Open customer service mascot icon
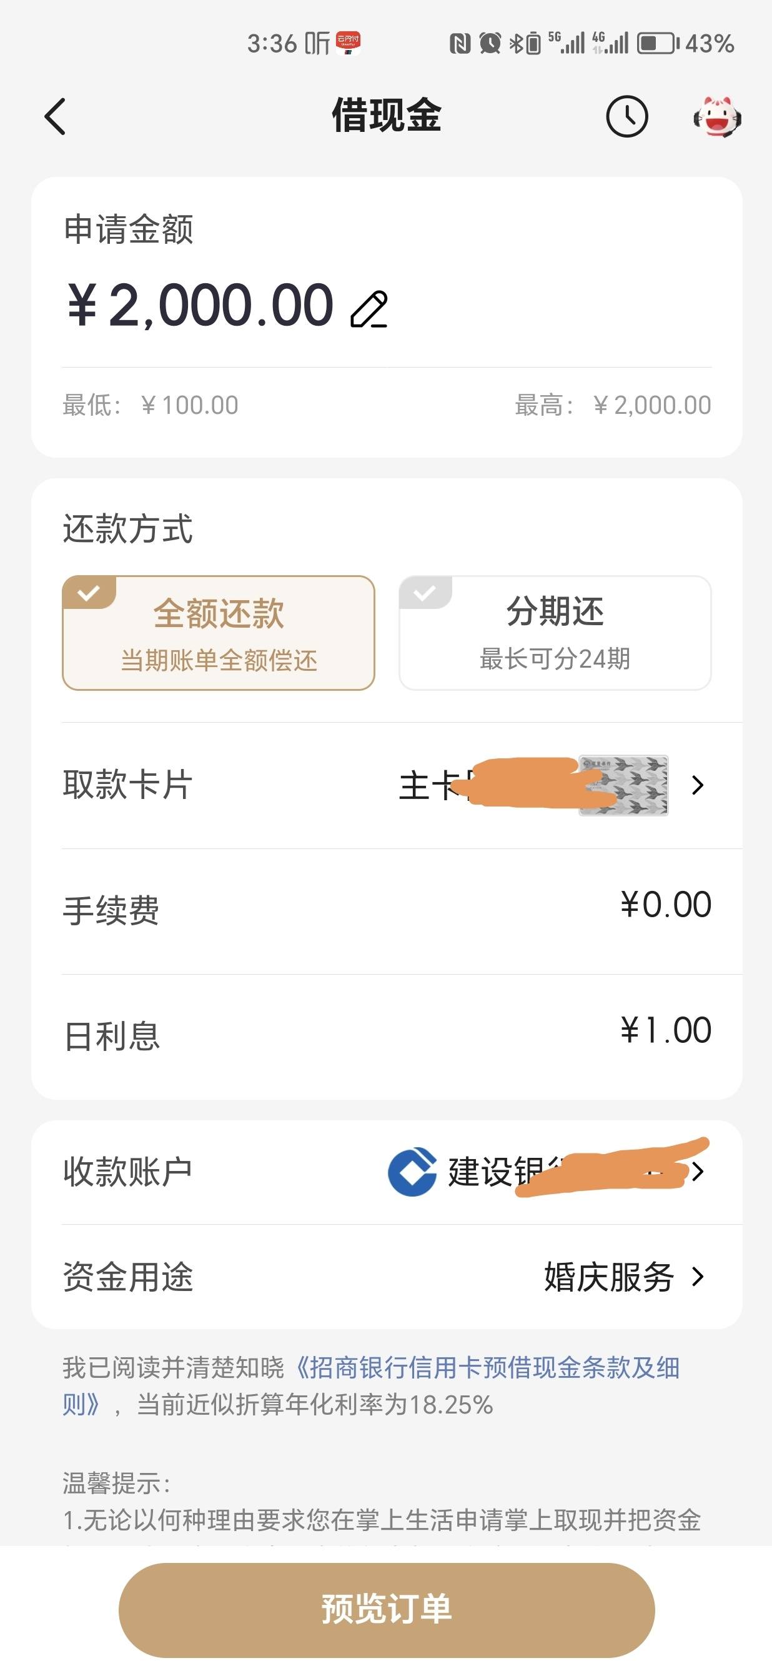The width and height of the screenshot is (772, 1673). coord(717,117)
